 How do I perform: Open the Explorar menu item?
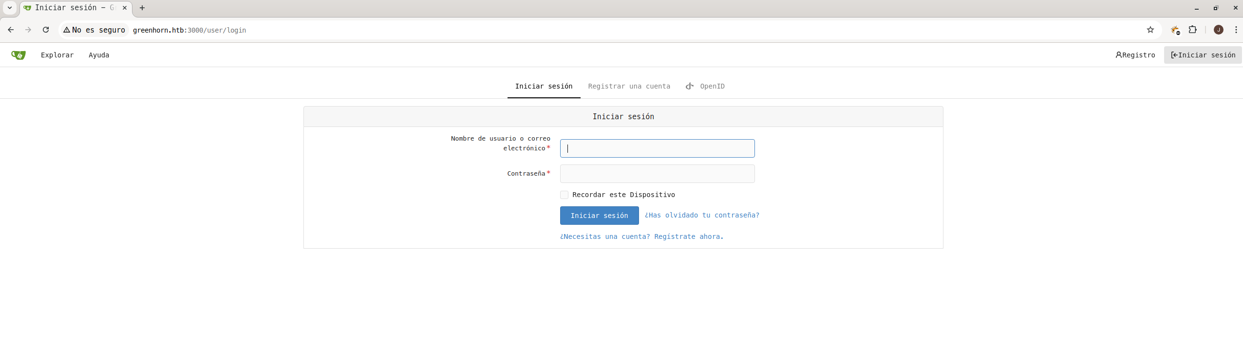[57, 55]
